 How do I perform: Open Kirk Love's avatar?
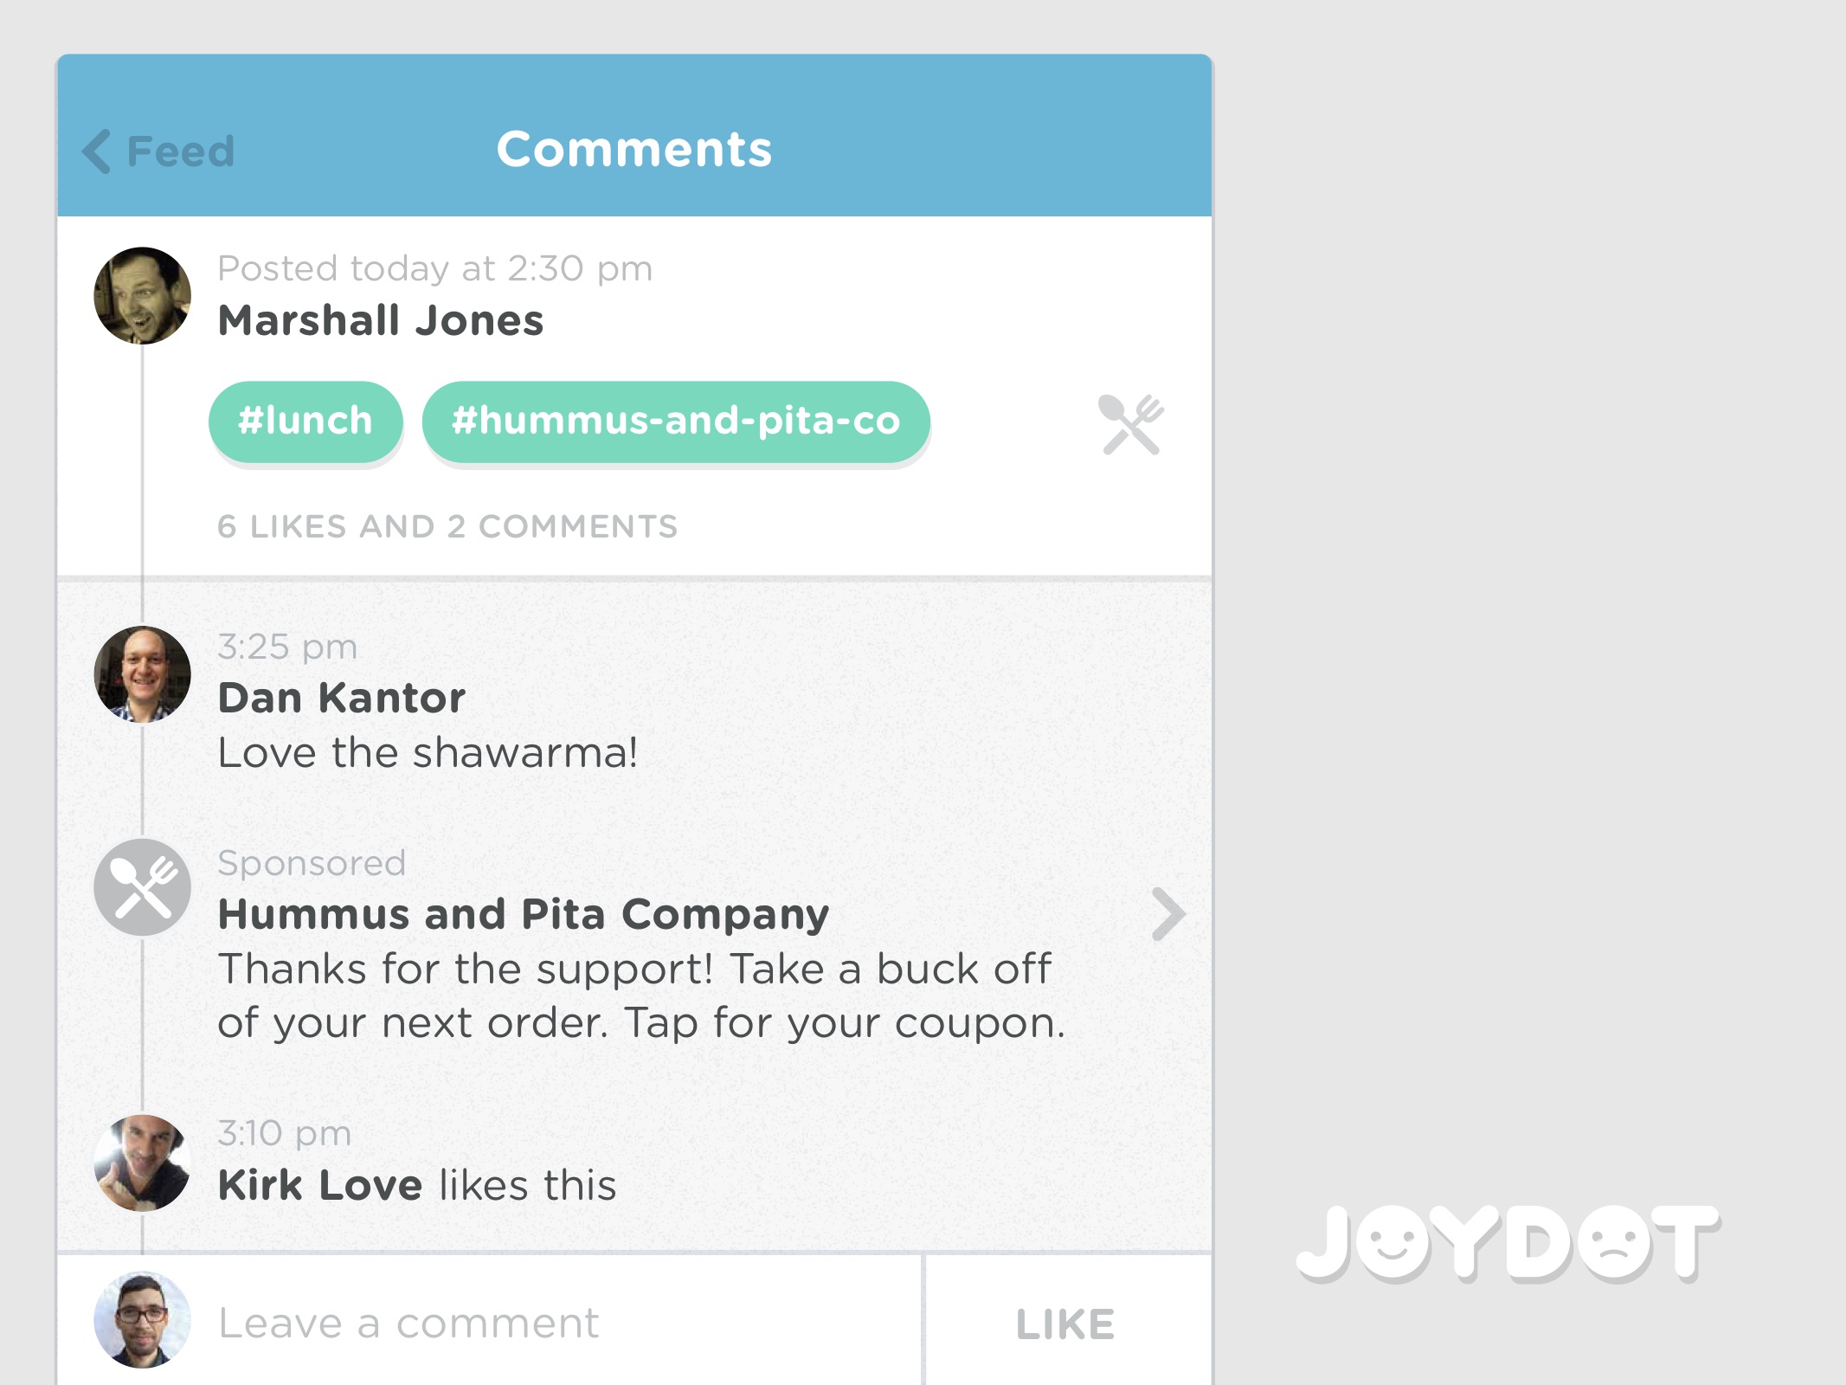(x=142, y=1163)
